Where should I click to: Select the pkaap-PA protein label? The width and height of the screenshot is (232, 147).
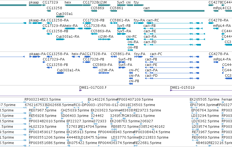point(38,54)
